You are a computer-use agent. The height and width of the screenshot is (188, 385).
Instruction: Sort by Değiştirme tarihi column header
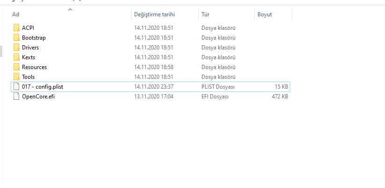pyautogui.click(x=154, y=14)
